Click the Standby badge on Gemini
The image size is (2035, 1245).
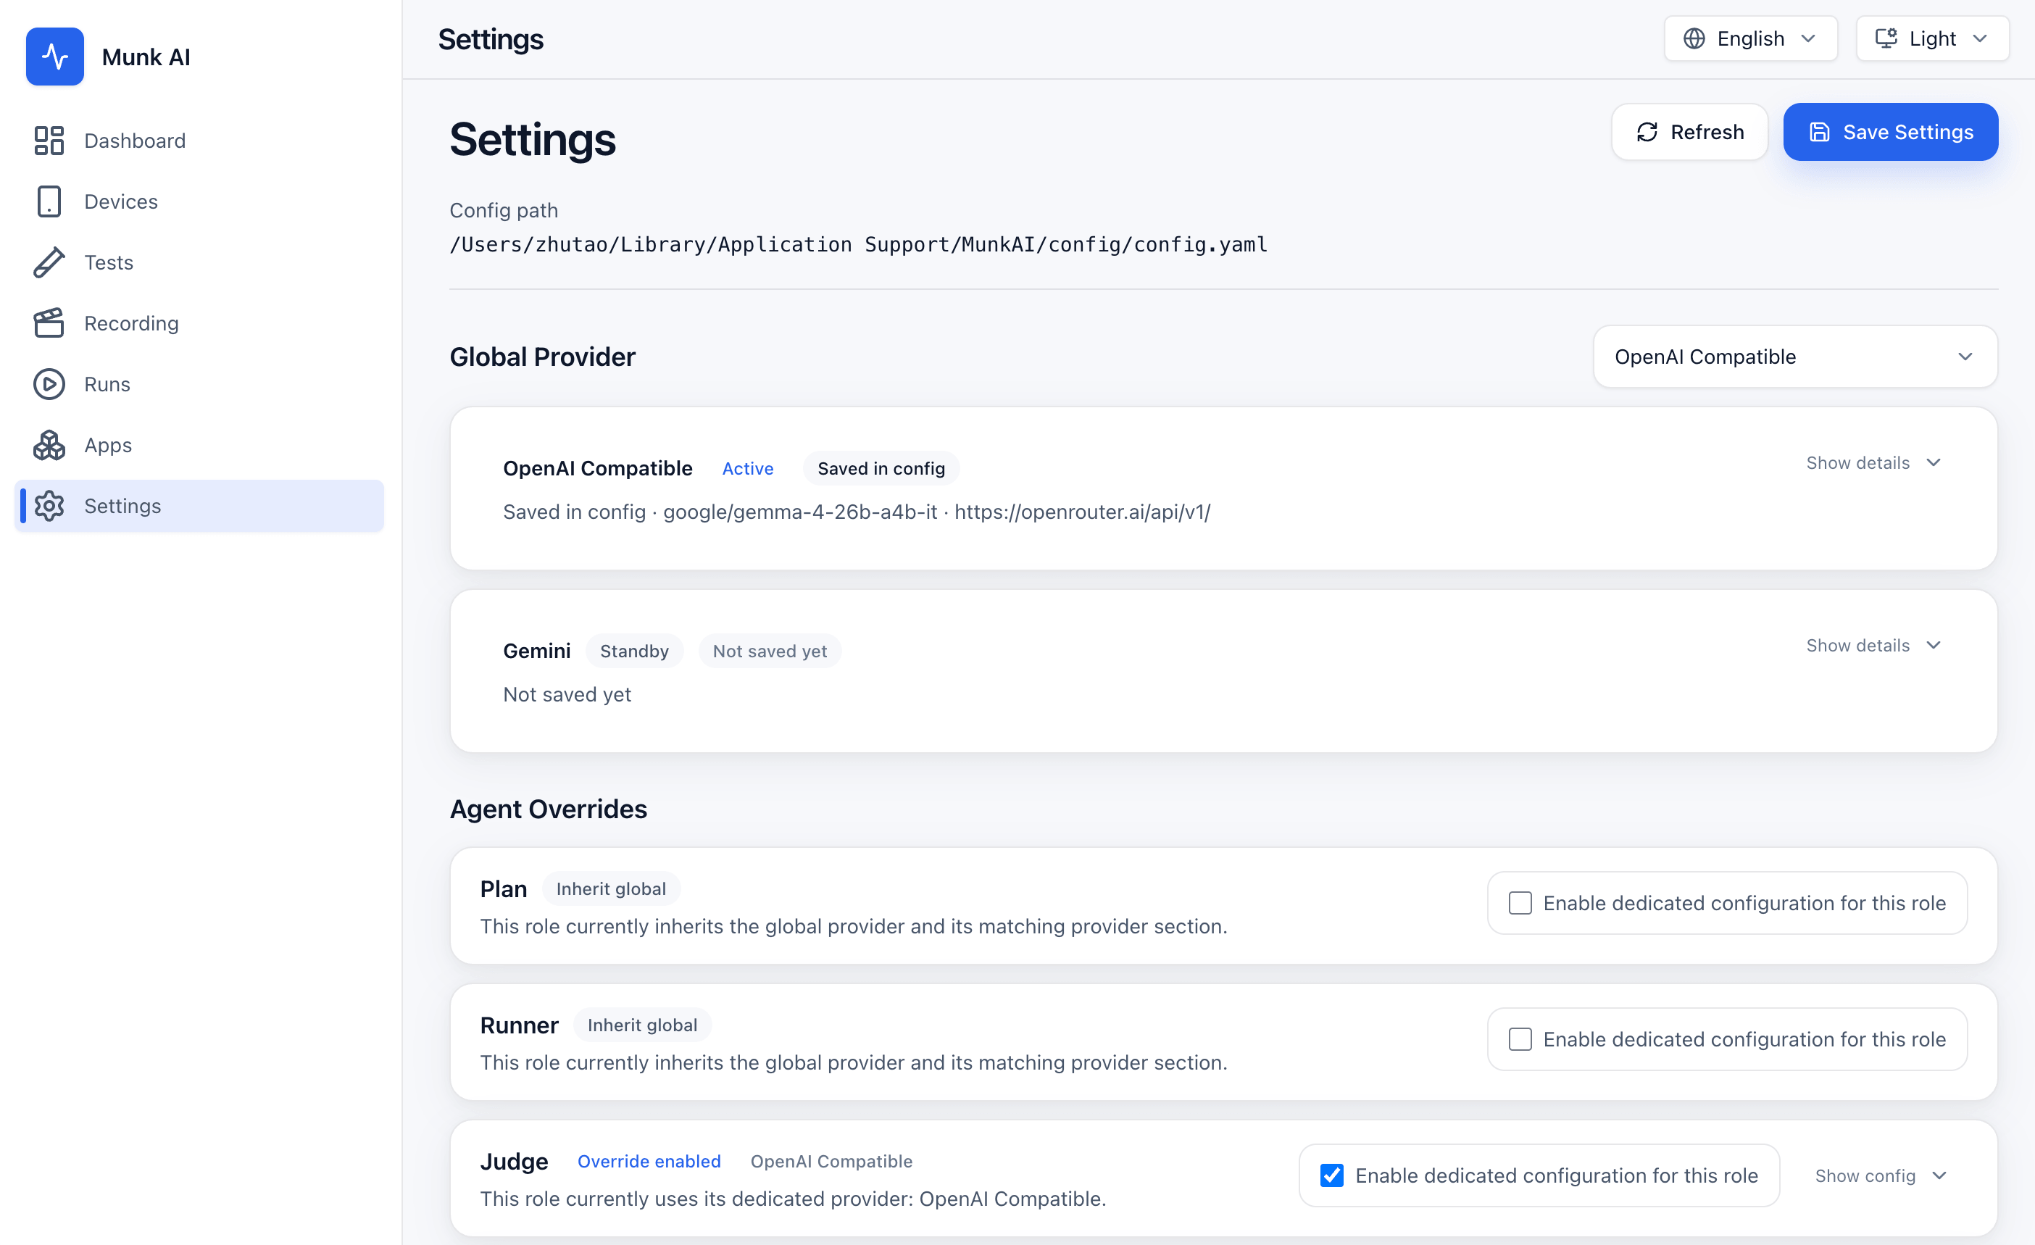coord(634,651)
